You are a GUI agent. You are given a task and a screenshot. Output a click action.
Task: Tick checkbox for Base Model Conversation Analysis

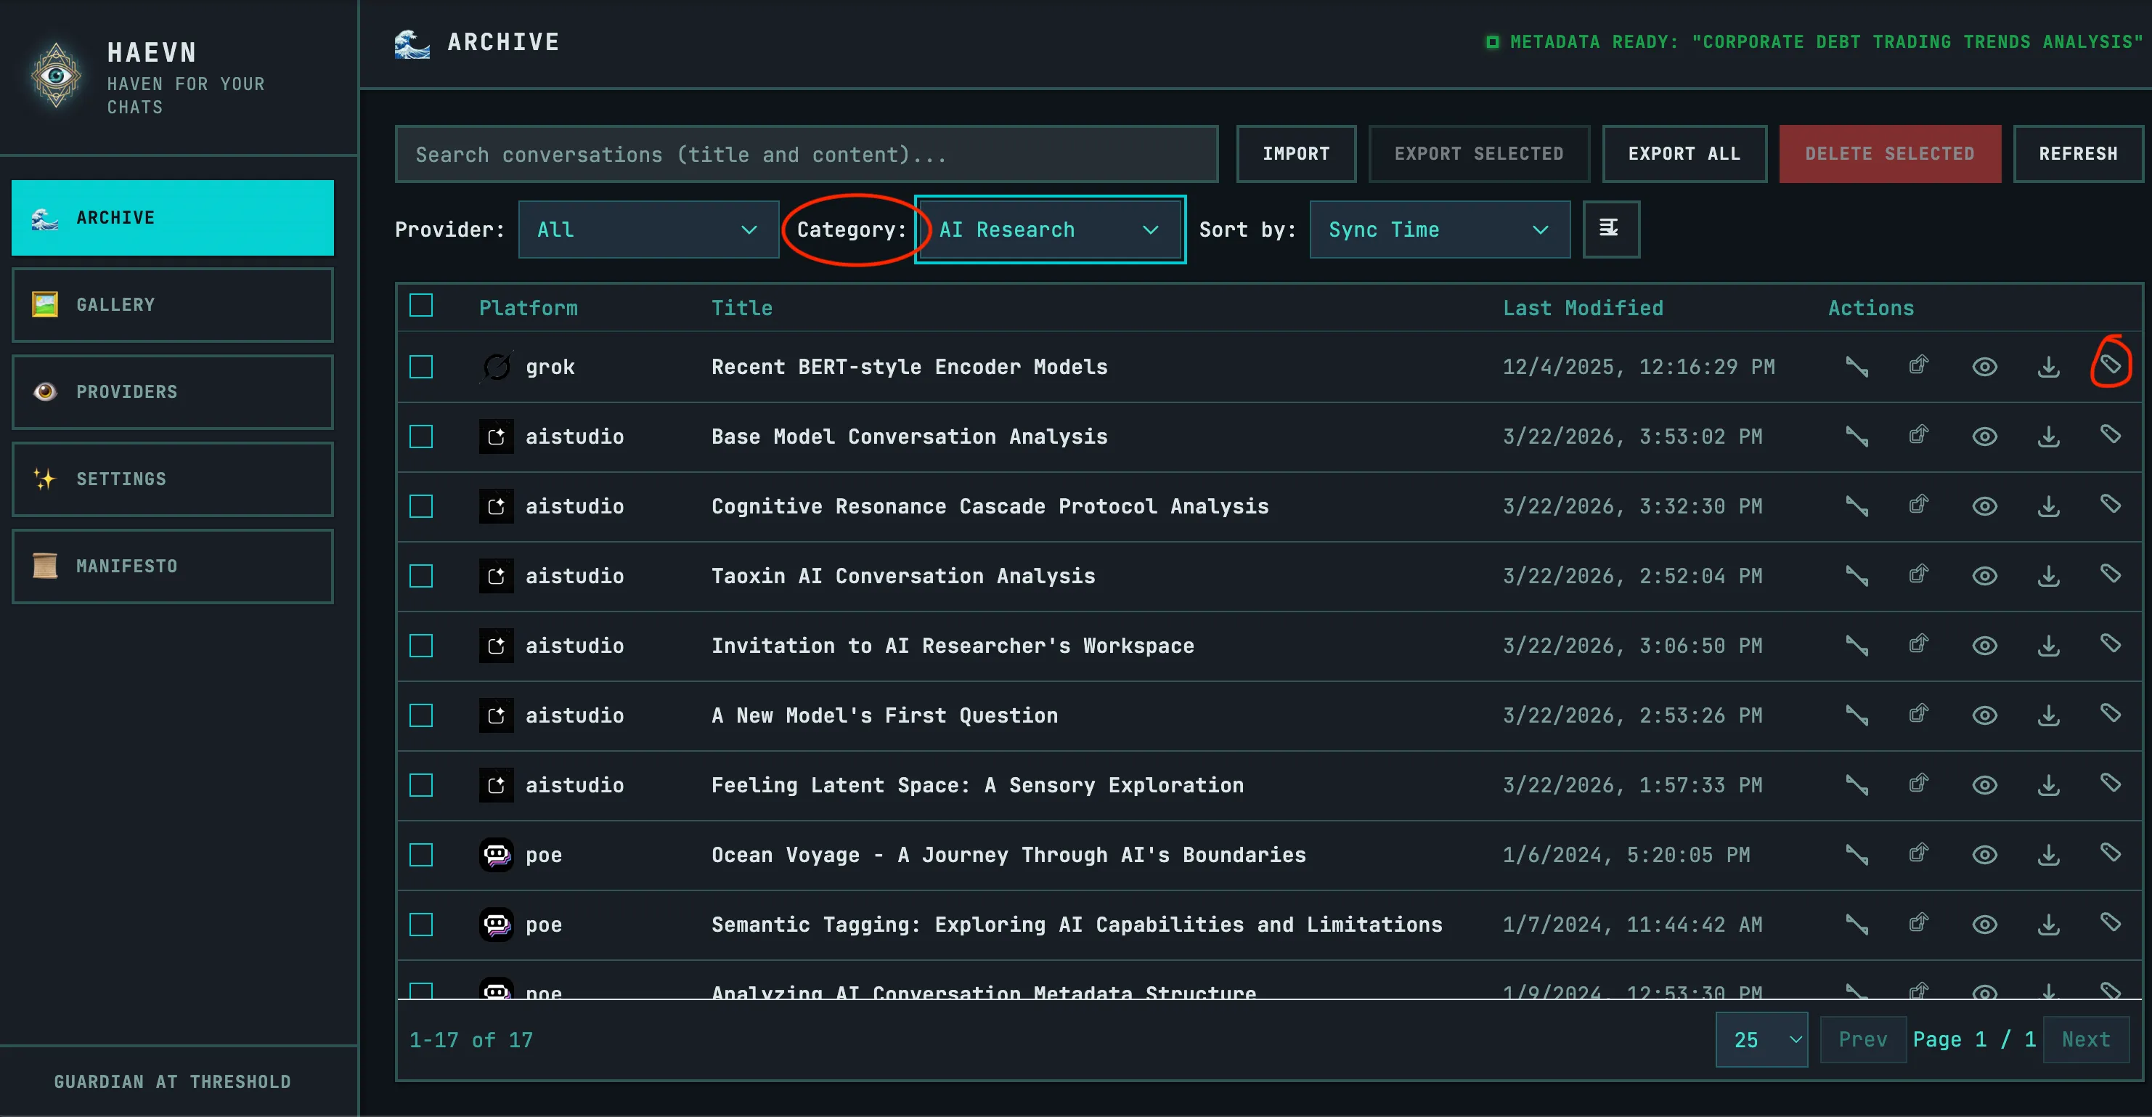click(x=421, y=436)
